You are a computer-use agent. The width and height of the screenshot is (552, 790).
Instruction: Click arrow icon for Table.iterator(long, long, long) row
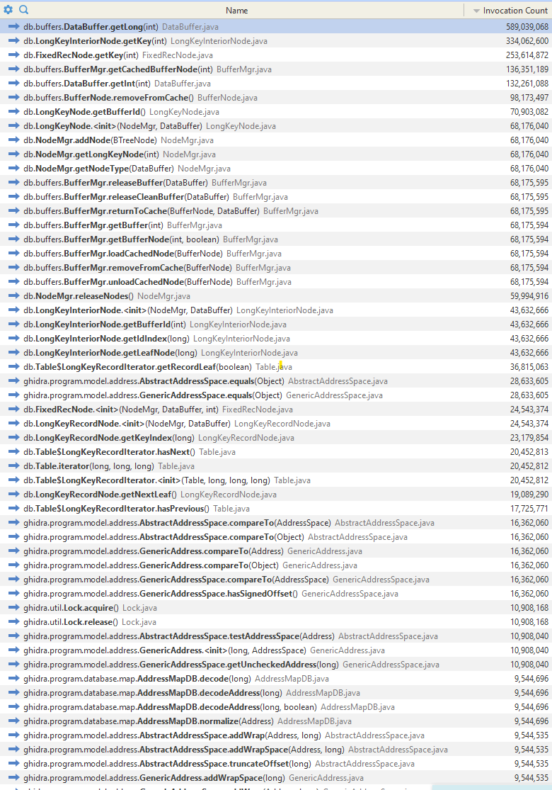point(14,466)
